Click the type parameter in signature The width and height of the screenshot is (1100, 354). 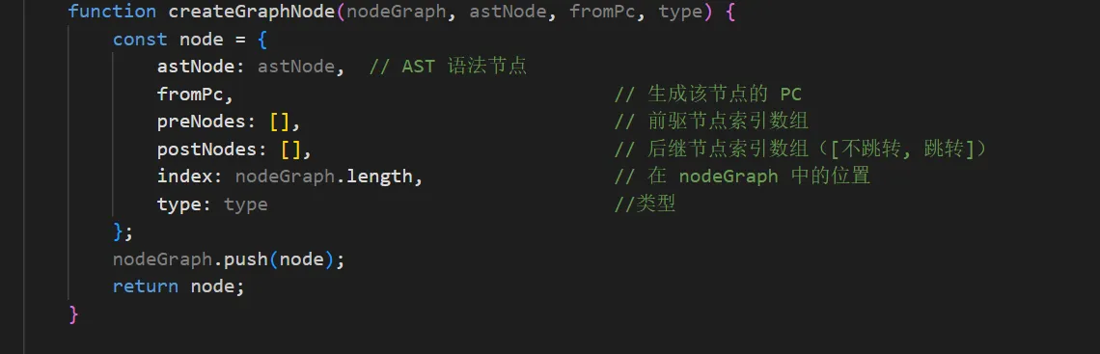point(680,12)
